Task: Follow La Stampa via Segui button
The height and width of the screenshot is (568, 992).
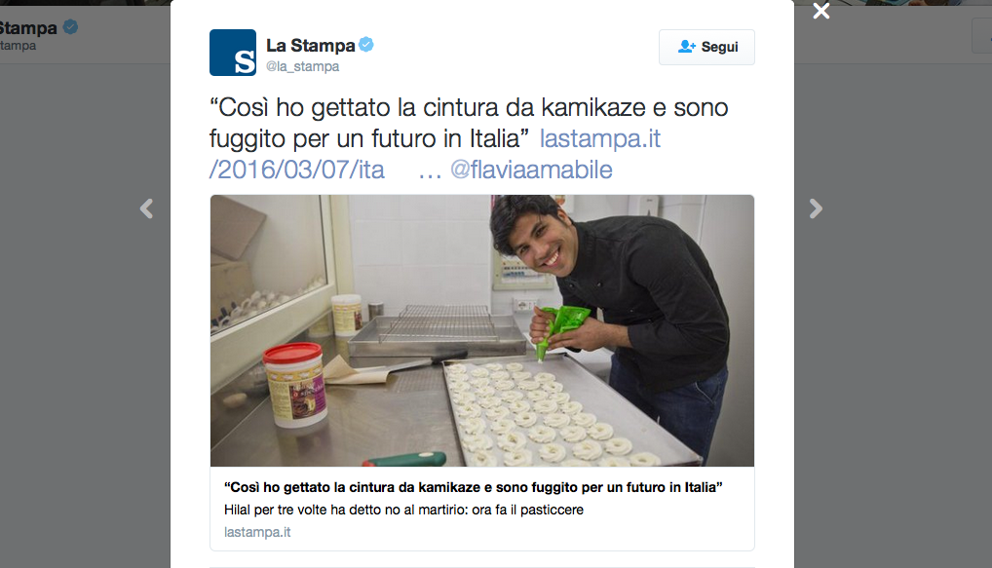Action: (x=706, y=47)
